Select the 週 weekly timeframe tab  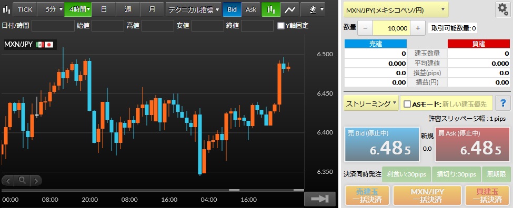tap(128, 9)
